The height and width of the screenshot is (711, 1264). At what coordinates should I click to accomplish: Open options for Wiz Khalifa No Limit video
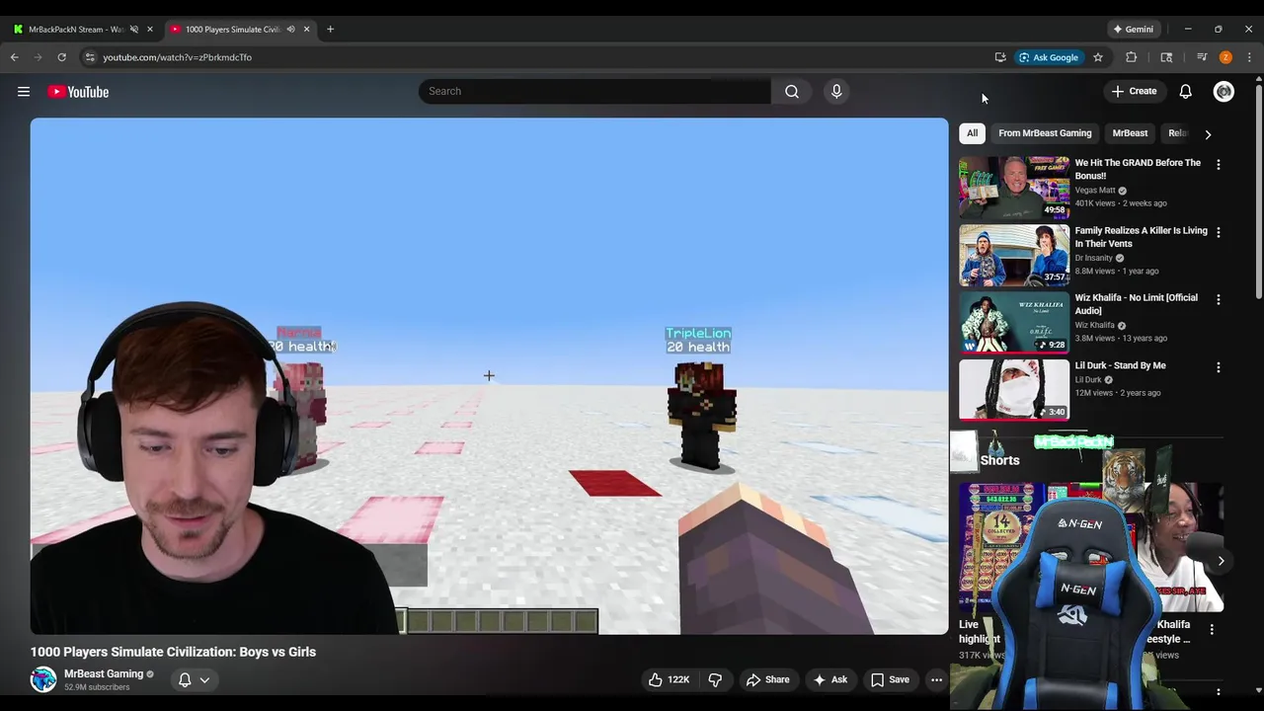click(1218, 299)
